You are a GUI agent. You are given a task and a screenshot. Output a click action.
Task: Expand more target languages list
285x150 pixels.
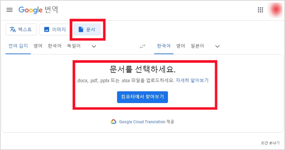point(217,46)
